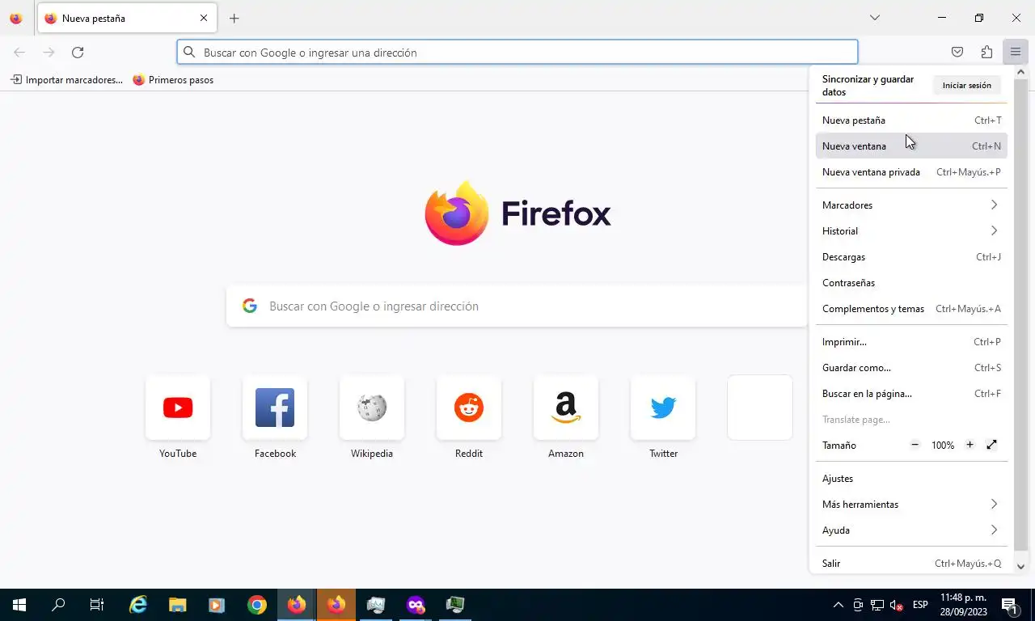Click the Google search box on page
The height and width of the screenshot is (621, 1035).
pos(517,306)
